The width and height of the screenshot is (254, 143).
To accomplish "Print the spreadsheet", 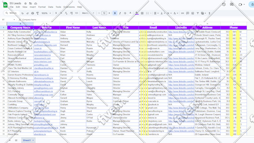I will point(32,13).
